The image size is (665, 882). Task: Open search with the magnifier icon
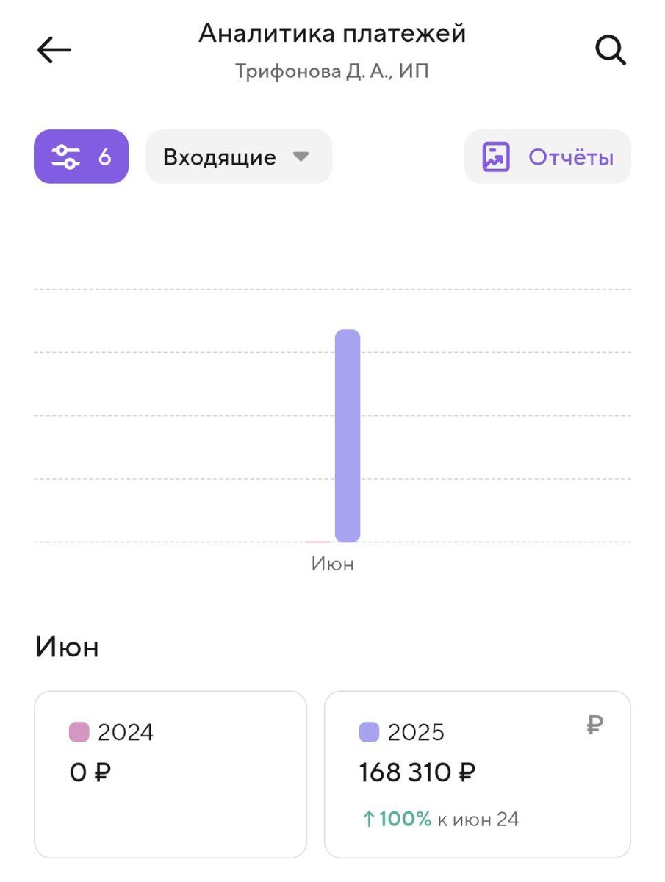coord(610,51)
